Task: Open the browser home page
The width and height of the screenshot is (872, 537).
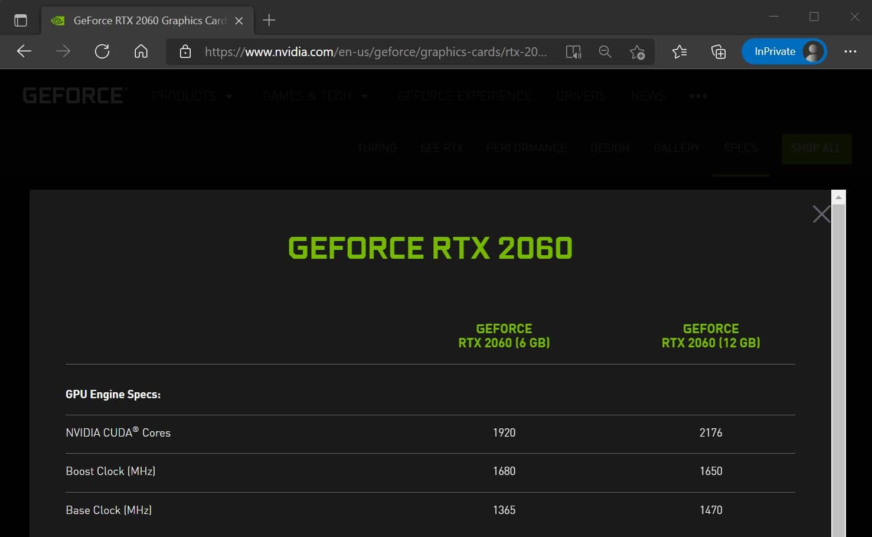Action: pos(141,51)
